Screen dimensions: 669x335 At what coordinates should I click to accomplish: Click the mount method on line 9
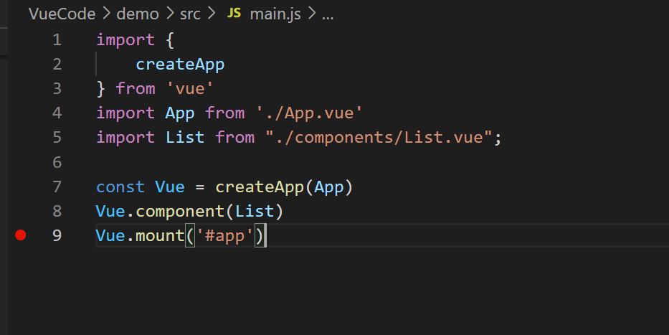click(x=160, y=235)
